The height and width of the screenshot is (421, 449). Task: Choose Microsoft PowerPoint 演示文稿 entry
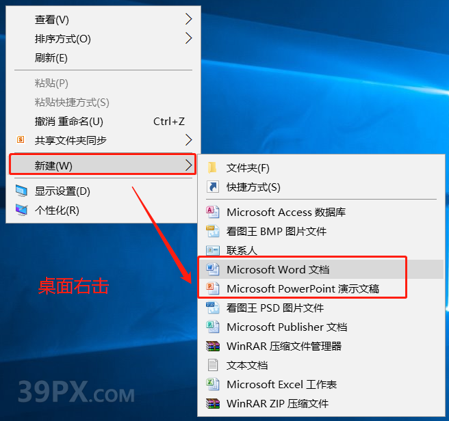click(321, 288)
